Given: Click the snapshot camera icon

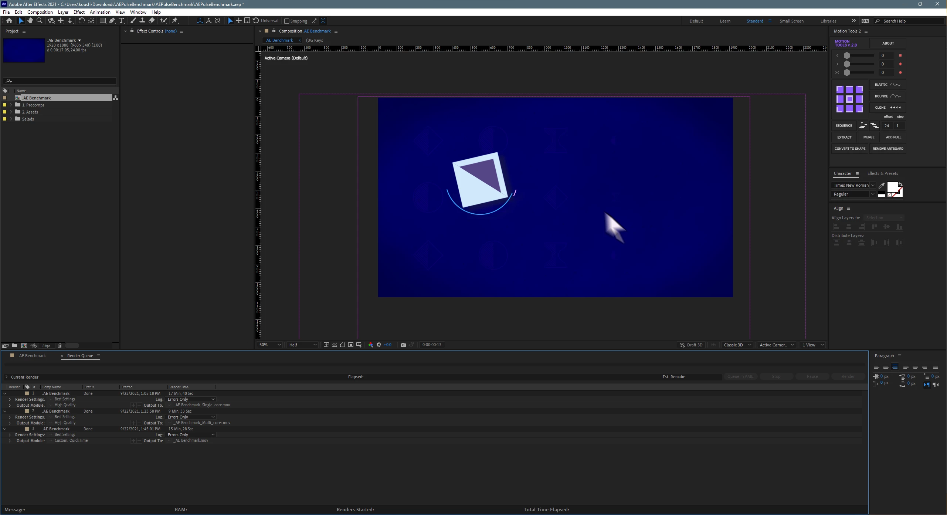Looking at the screenshot, I should pyautogui.click(x=403, y=345).
